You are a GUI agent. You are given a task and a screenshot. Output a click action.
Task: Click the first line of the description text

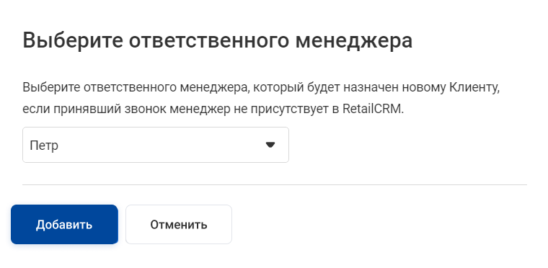point(261,87)
